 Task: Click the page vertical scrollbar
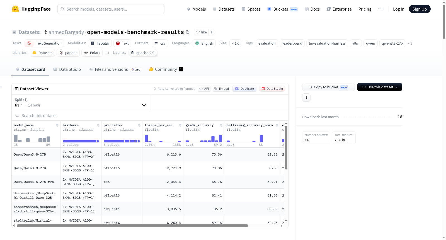click(x=444, y=22)
